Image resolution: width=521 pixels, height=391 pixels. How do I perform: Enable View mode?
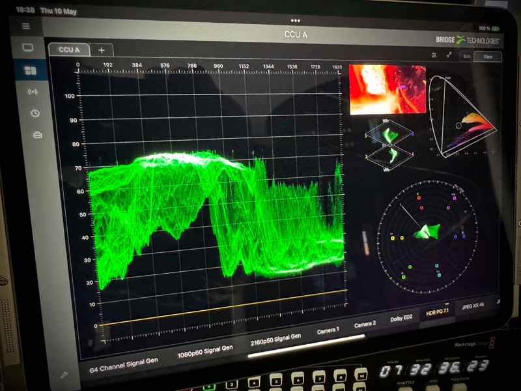click(x=487, y=57)
